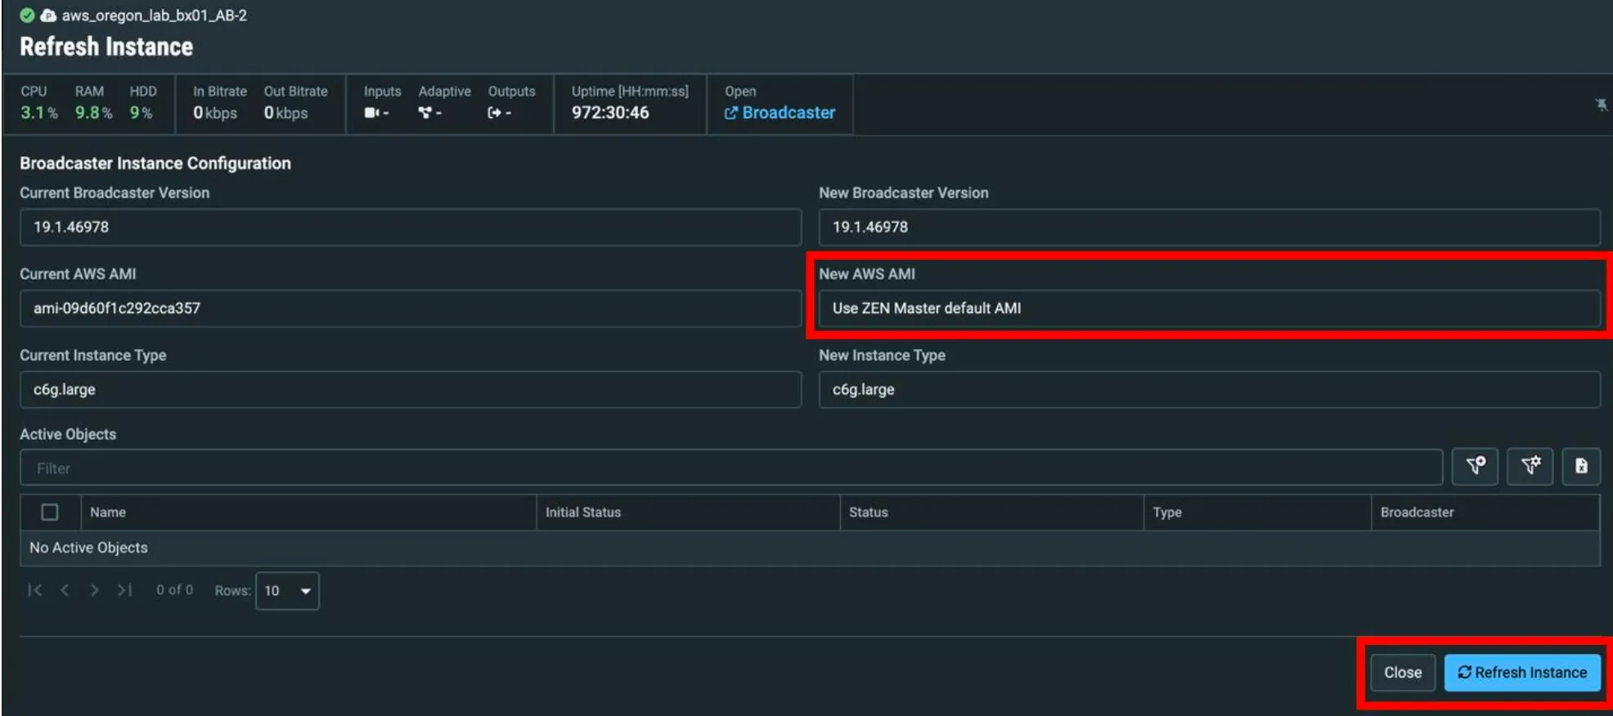Click the Active Objects Filter field

coord(731,468)
